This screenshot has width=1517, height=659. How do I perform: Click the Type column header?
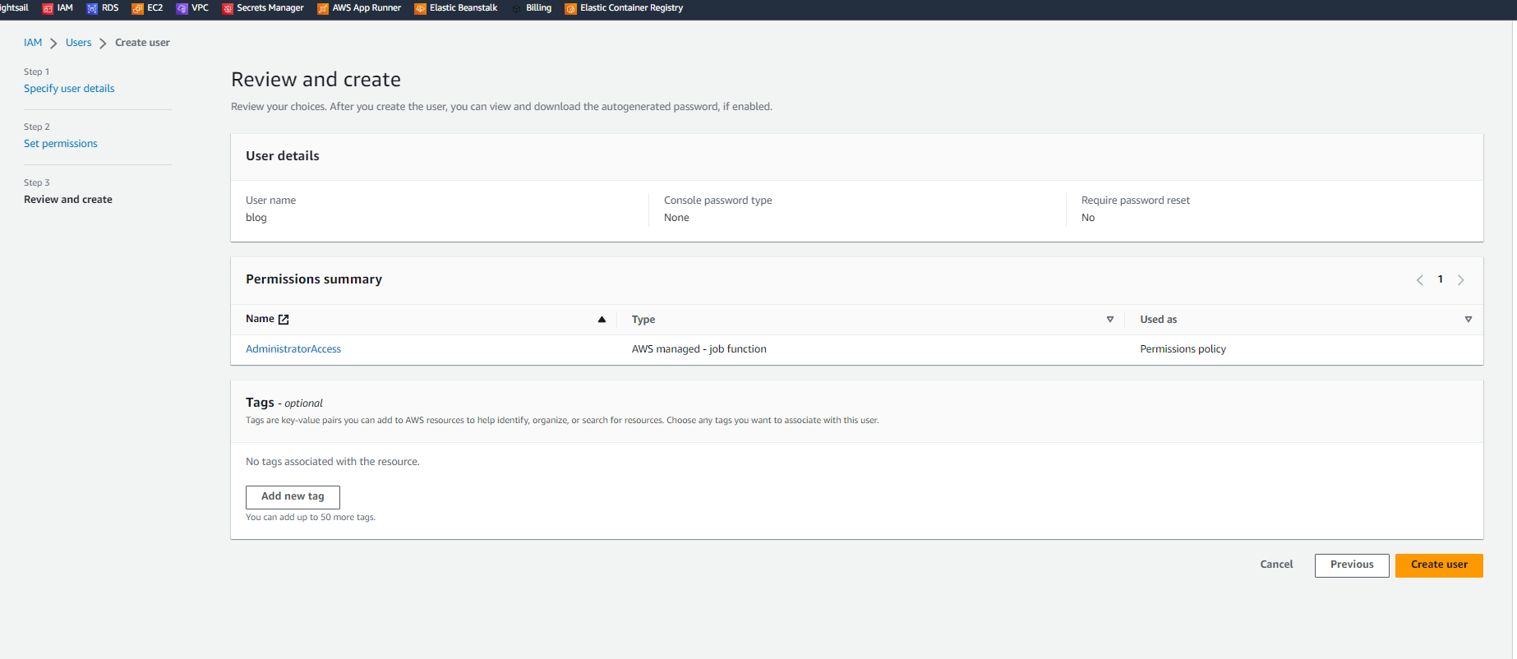[643, 320]
